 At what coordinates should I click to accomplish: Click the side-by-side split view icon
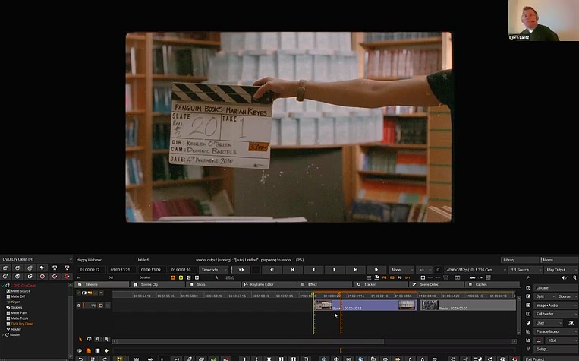pyautogui.click(x=458, y=277)
